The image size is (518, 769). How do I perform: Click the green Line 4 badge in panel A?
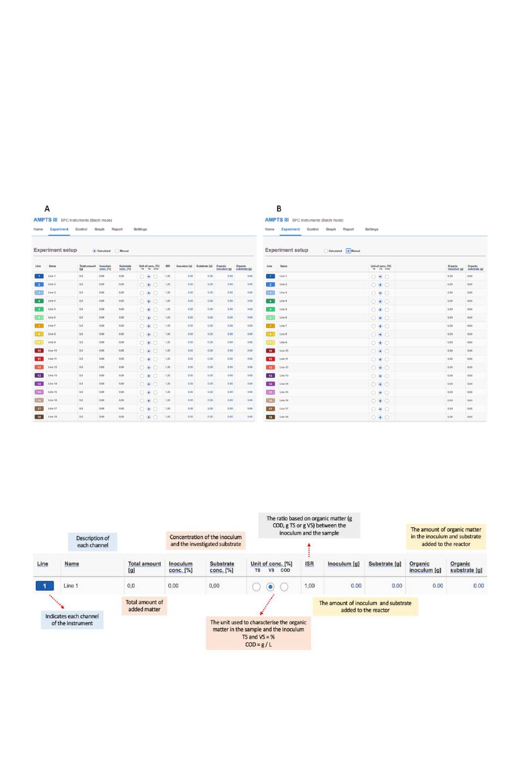point(39,301)
